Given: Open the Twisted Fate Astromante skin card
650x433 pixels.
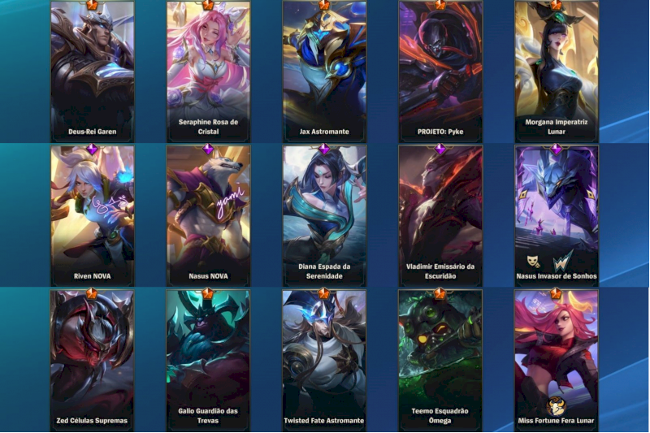Looking at the screenshot, I should [x=324, y=361].
